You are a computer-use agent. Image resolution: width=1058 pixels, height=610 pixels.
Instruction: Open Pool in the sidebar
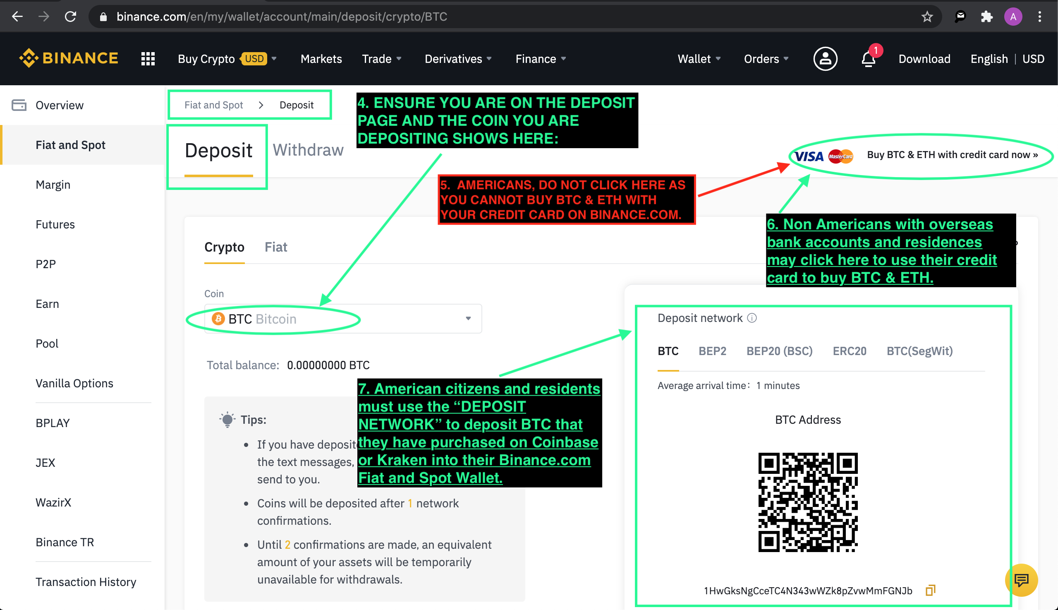click(x=47, y=344)
